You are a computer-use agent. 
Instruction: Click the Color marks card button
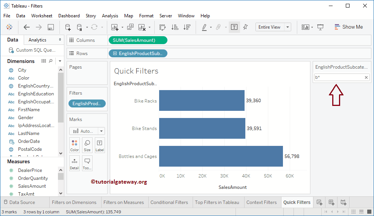[x=74, y=145]
